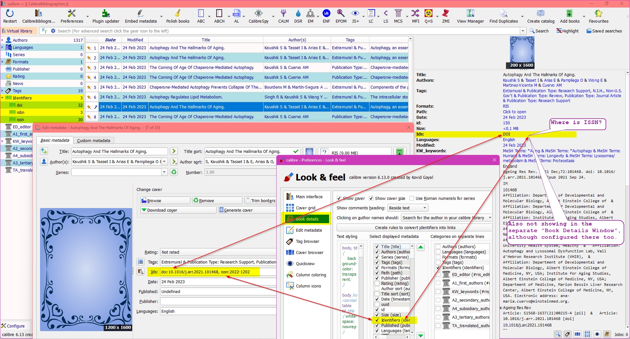630x339 pixels.
Task: Click the Create catalog icon
Action: pyautogui.click(x=541, y=16)
